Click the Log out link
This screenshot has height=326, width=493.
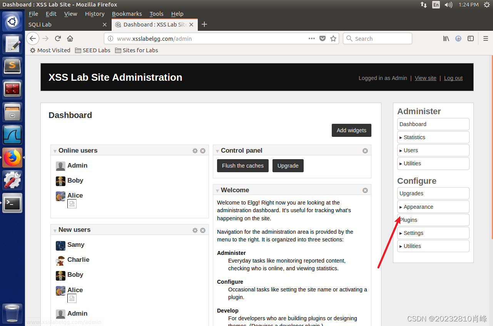pos(453,78)
